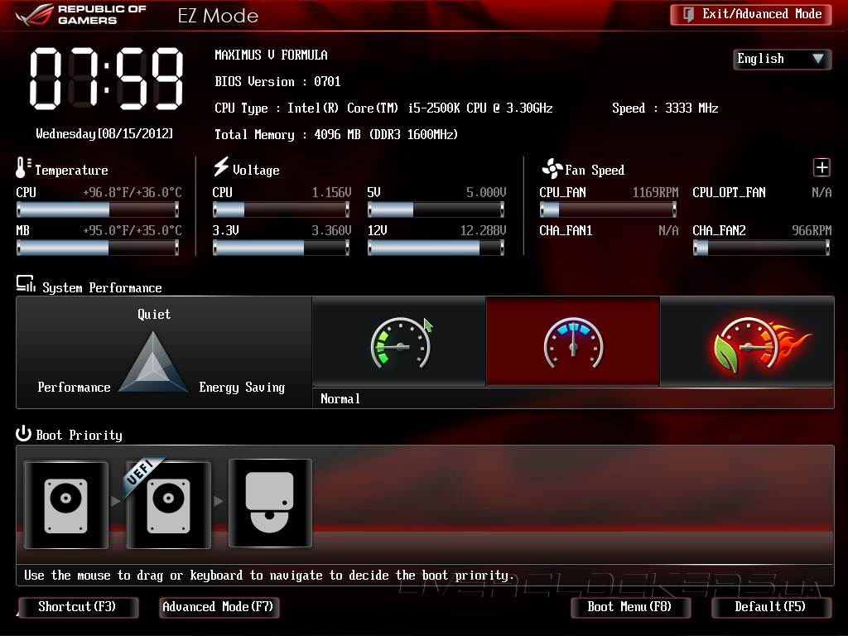848x636 pixels.
Task: Click the ROG Republic of Gamers logo
Action: click(x=81, y=15)
